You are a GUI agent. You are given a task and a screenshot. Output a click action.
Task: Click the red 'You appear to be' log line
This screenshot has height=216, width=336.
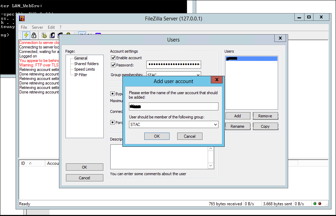pyautogui.click(x=39, y=61)
